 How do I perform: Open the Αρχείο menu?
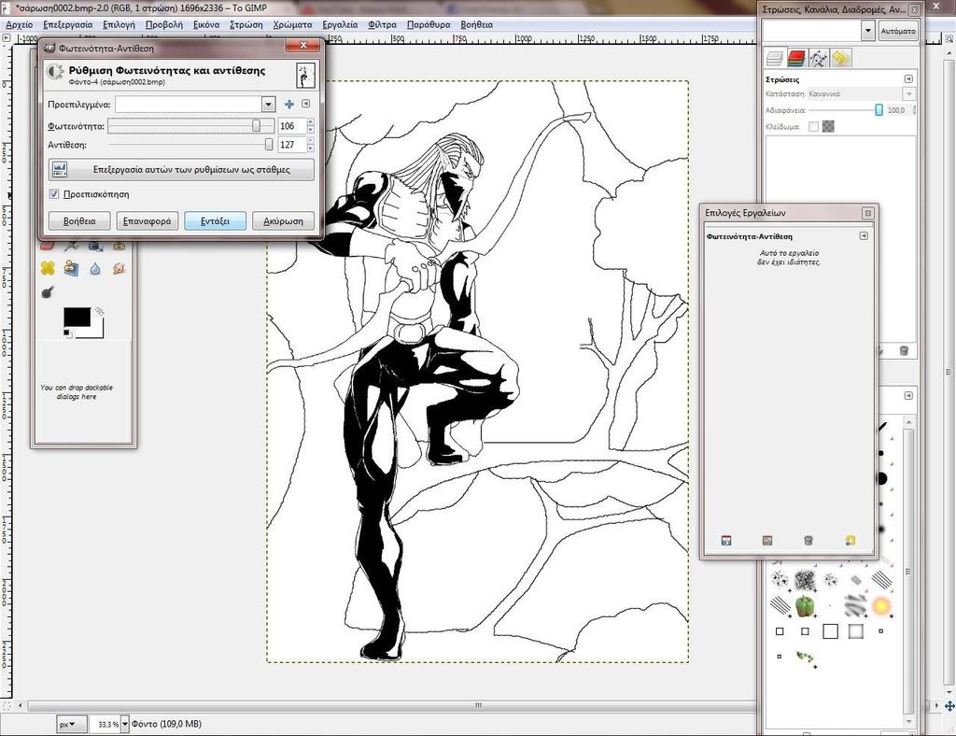(x=19, y=24)
